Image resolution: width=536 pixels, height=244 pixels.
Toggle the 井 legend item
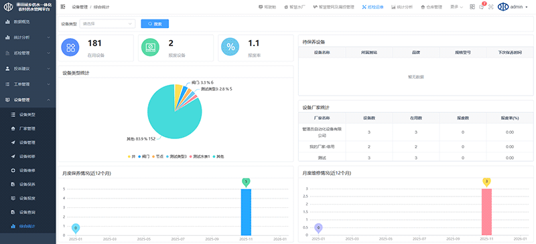click(131, 156)
